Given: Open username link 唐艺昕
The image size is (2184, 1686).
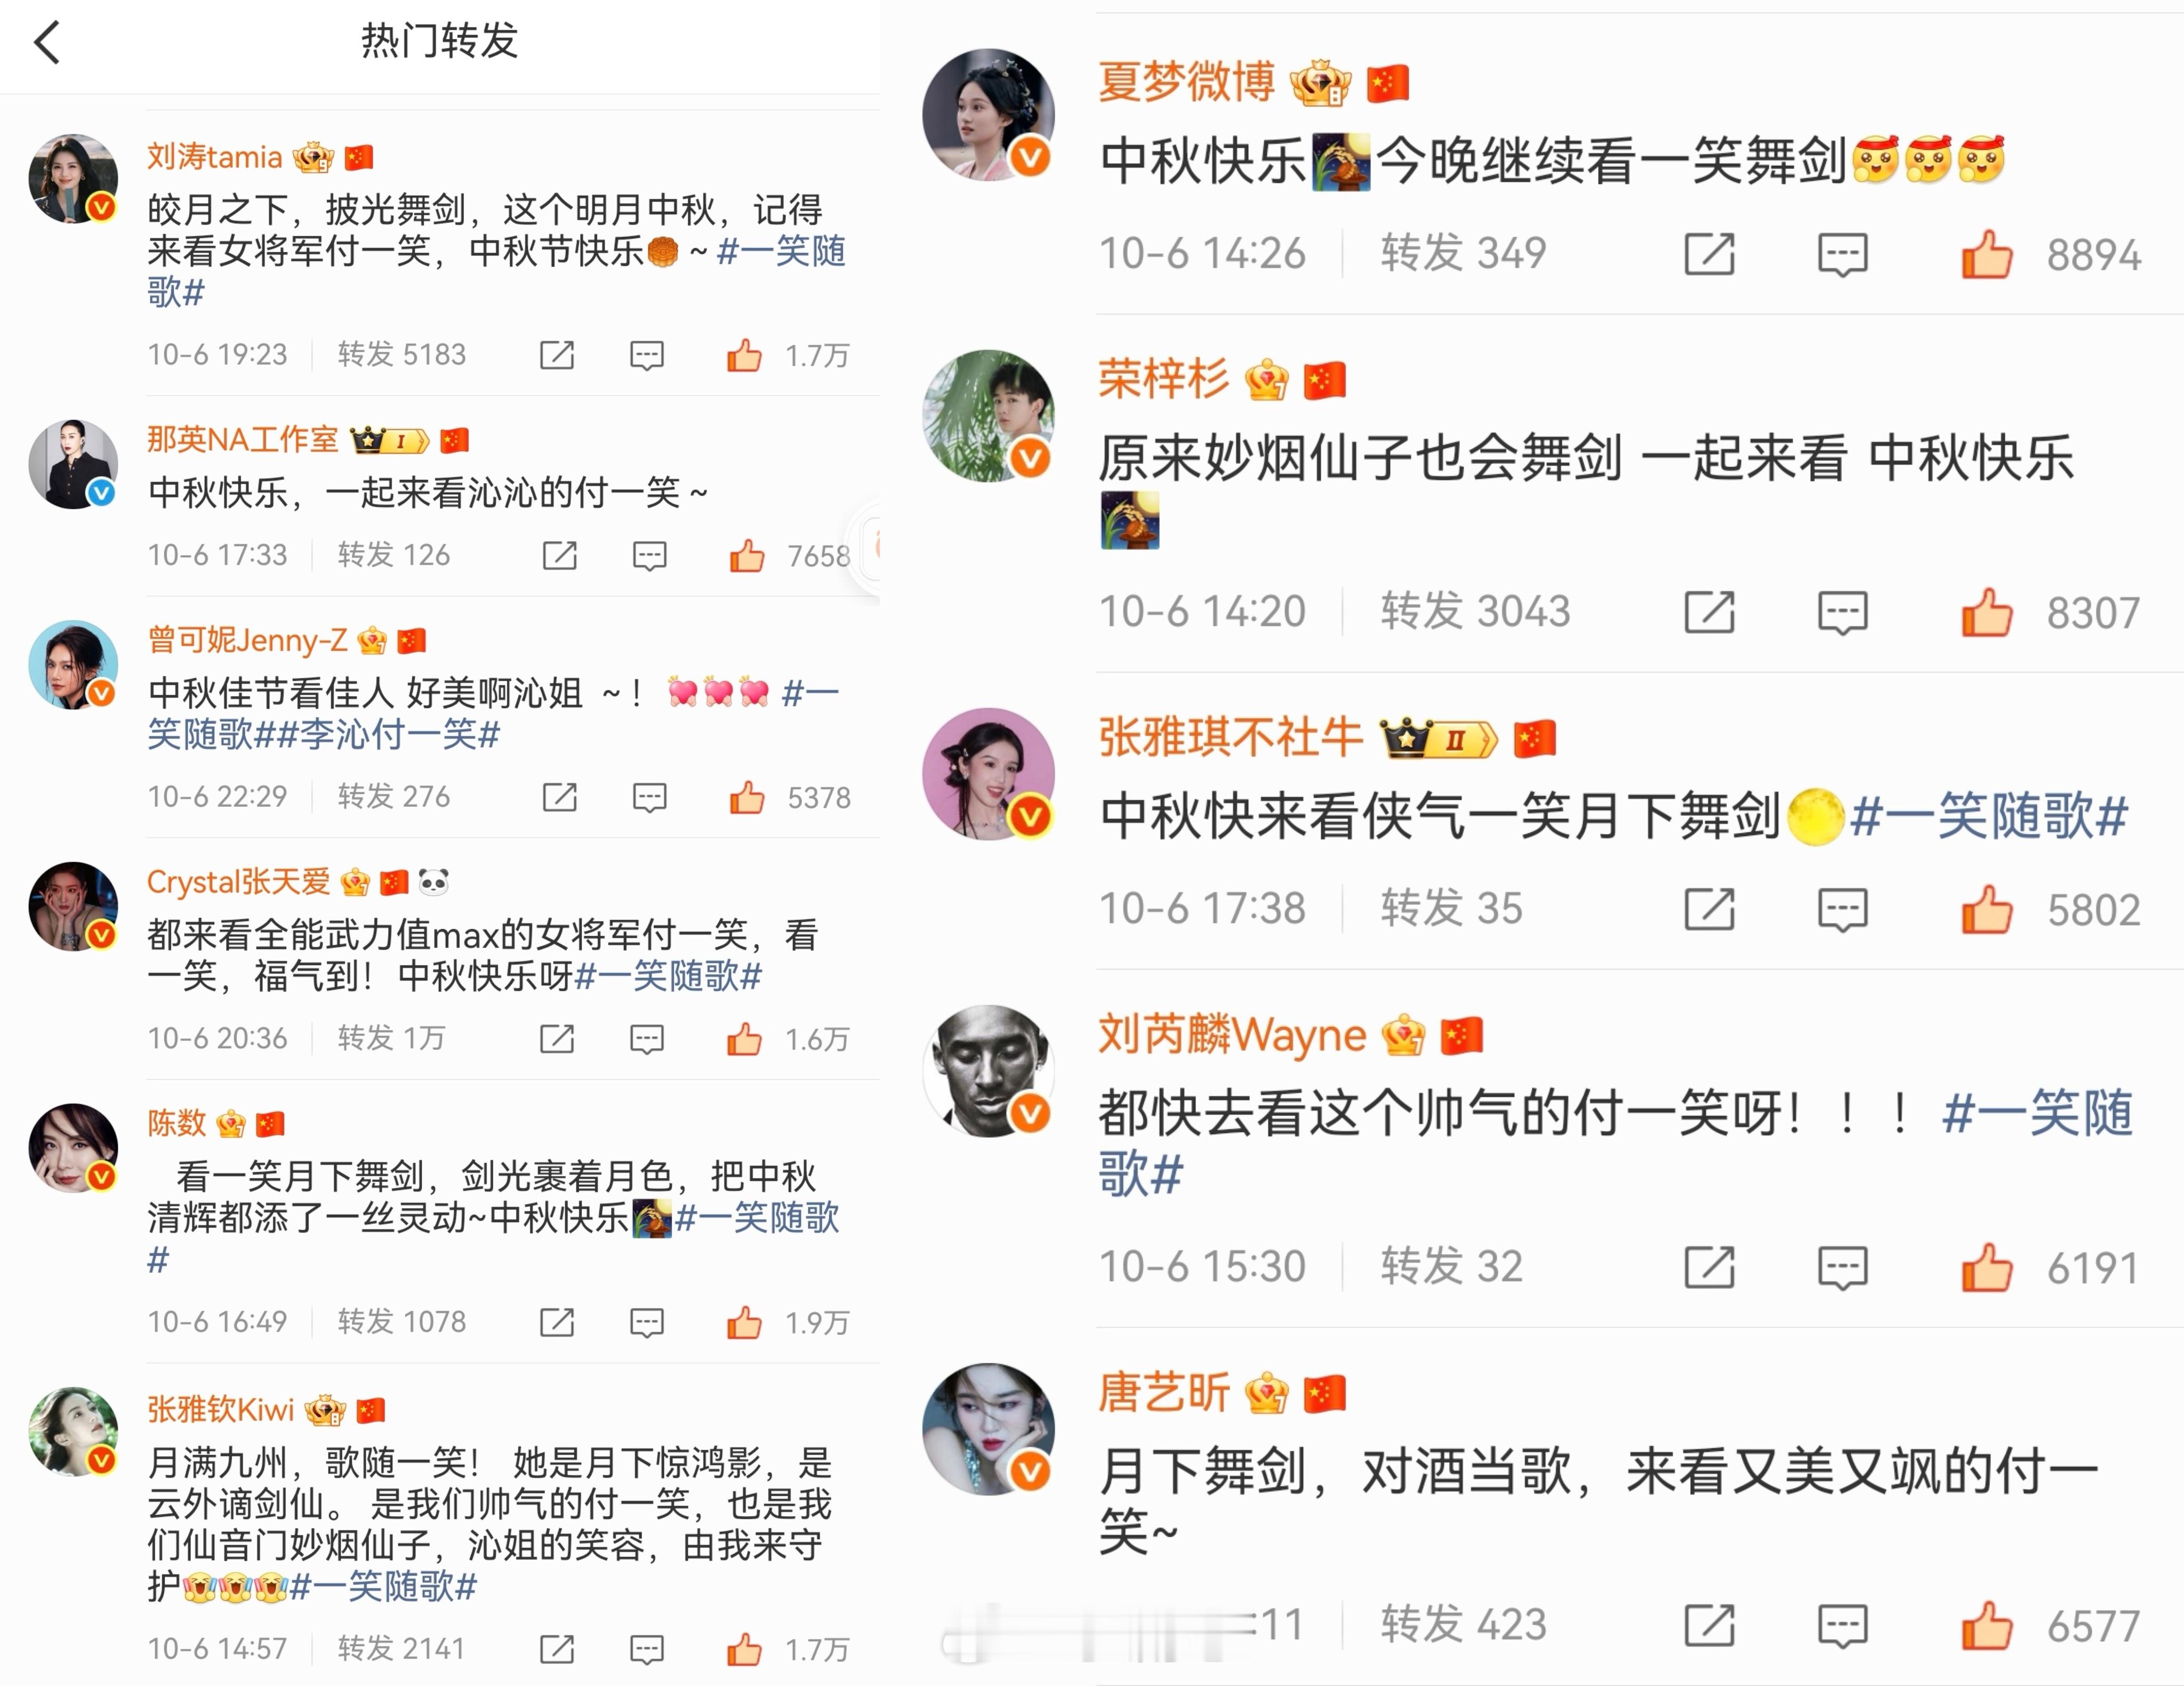Looking at the screenshot, I should tap(1164, 1392).
